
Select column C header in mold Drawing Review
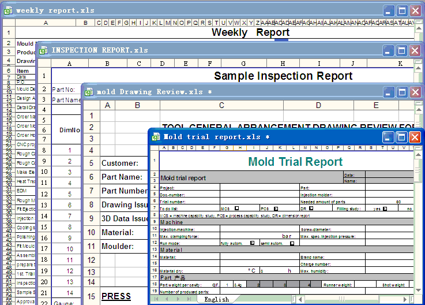221,105
